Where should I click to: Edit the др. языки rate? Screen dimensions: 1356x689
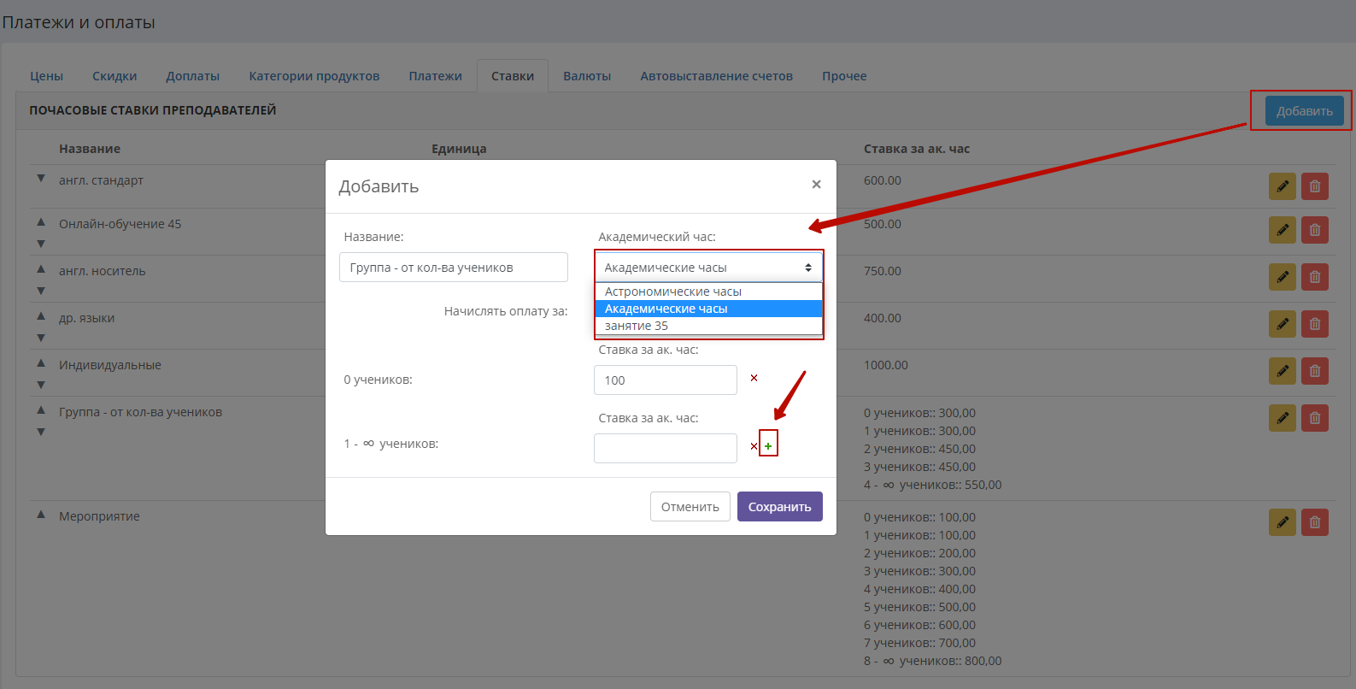coord(1282,324)
